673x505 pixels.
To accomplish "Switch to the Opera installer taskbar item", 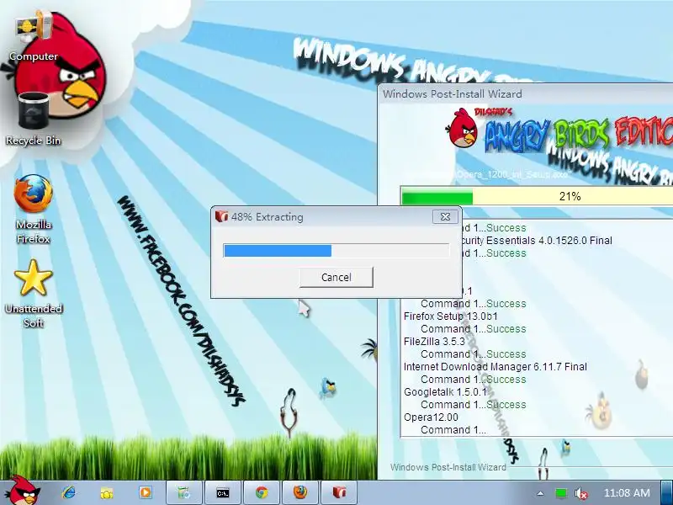I will tap(339, 492).
